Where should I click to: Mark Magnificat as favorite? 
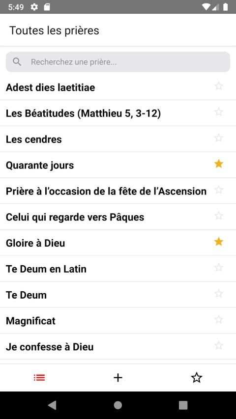[x=219, y=320]
